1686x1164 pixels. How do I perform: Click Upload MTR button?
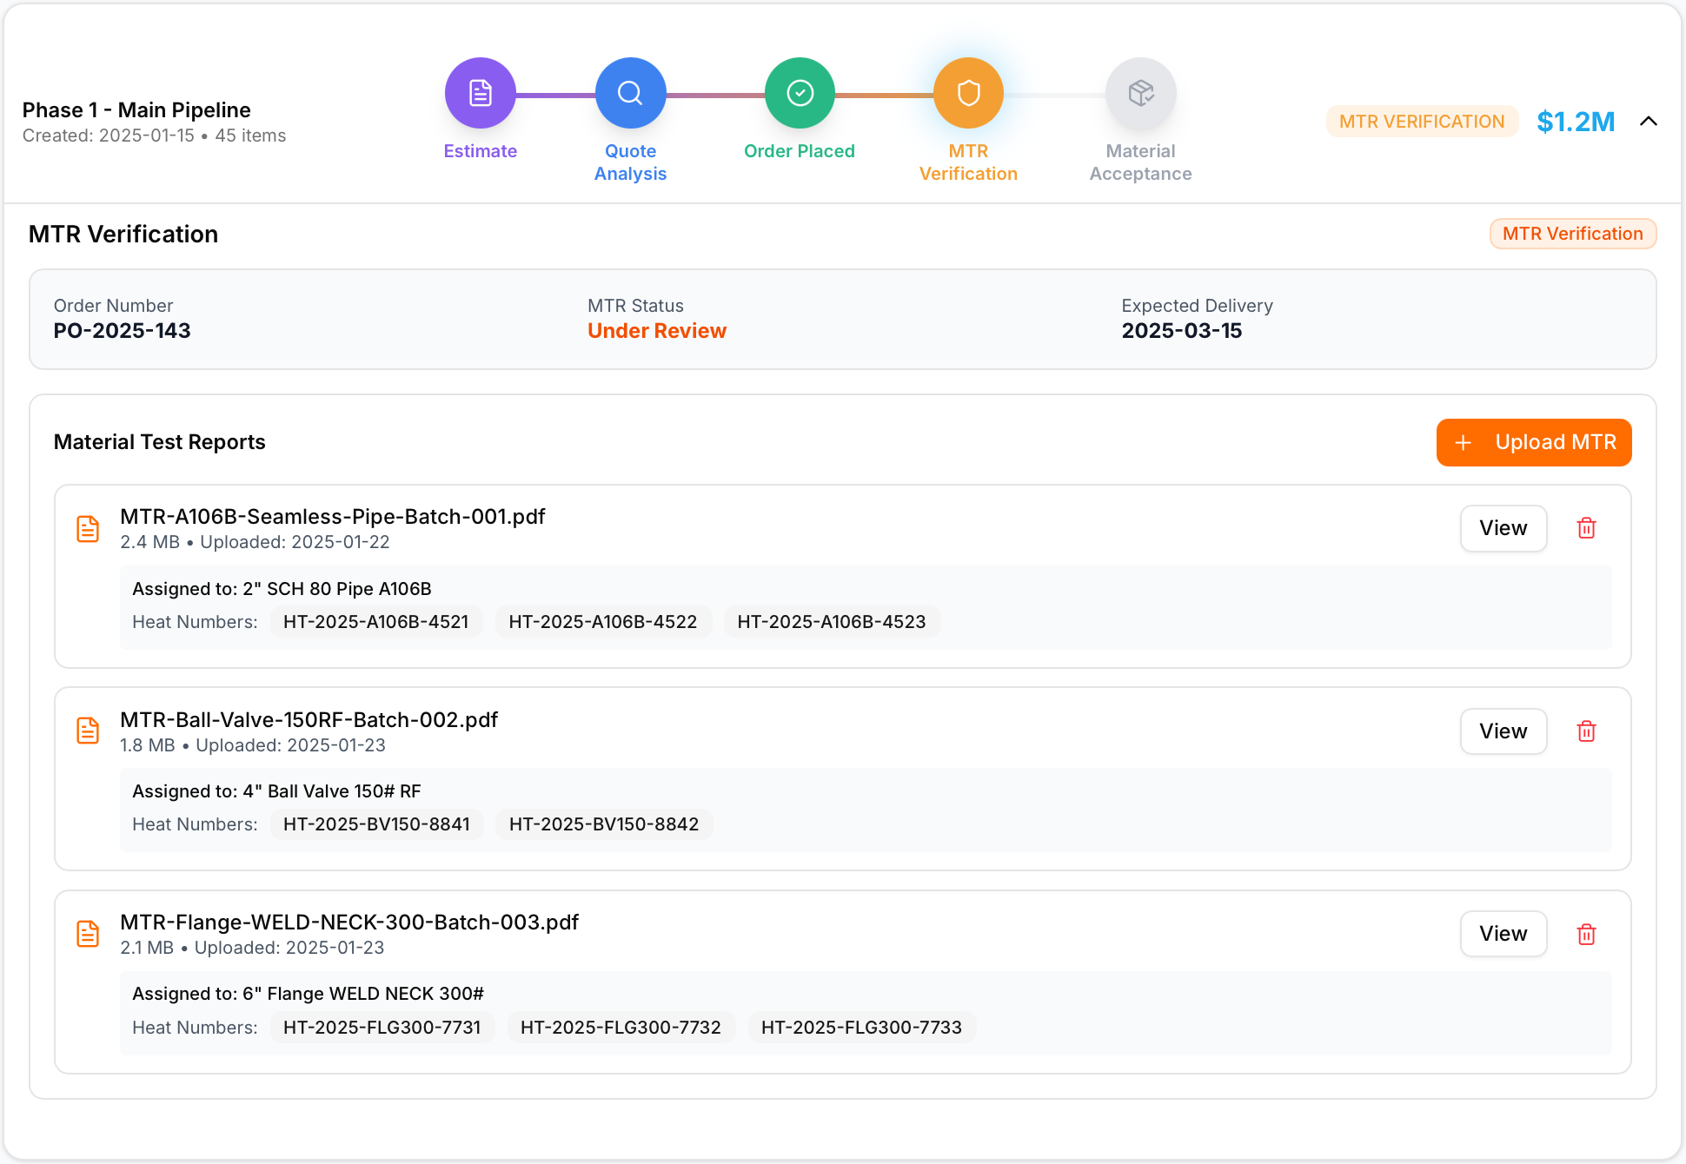pyautogui.click(x=1534, y=442)
